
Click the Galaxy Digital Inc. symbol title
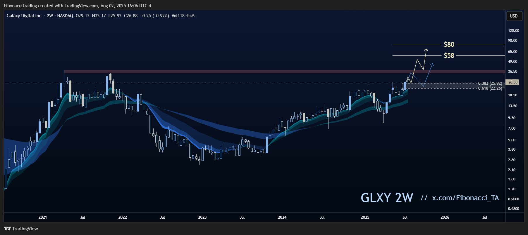pos(25,16)
